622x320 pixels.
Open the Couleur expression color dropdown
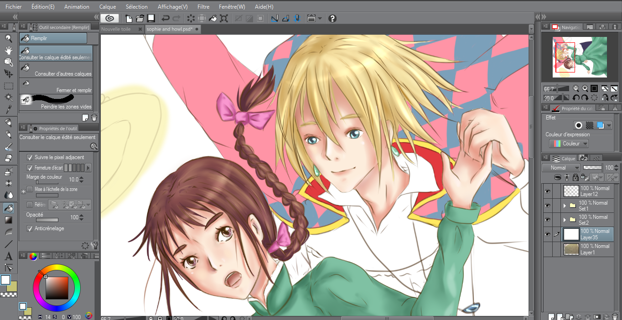click(x=569, y=144)
